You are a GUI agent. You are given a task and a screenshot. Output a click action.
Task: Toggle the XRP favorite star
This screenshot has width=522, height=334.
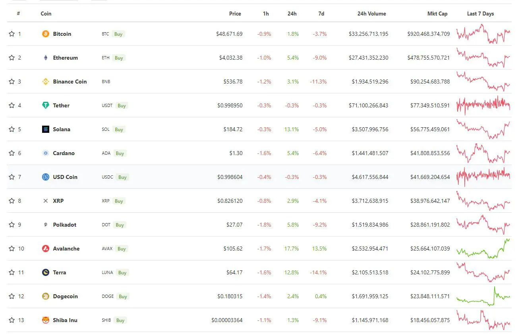12,201
